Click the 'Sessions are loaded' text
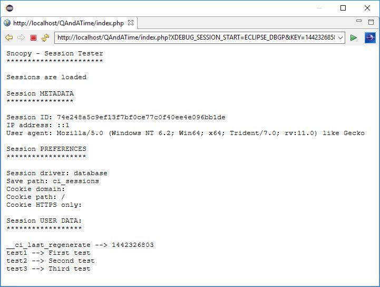 [46, 77]
